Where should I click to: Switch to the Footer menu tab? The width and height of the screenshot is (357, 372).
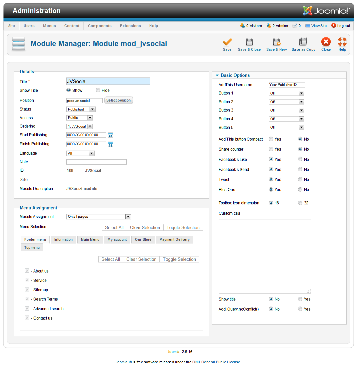(35, 240)
